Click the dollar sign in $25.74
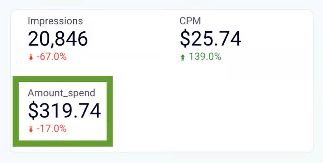323x163 pixels. pos(185,39)
